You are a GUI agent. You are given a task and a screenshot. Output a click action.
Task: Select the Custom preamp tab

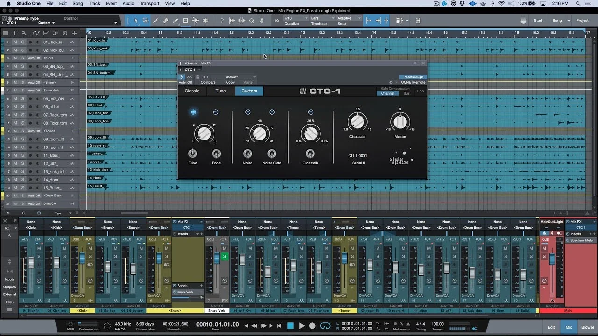pos(249,91)
